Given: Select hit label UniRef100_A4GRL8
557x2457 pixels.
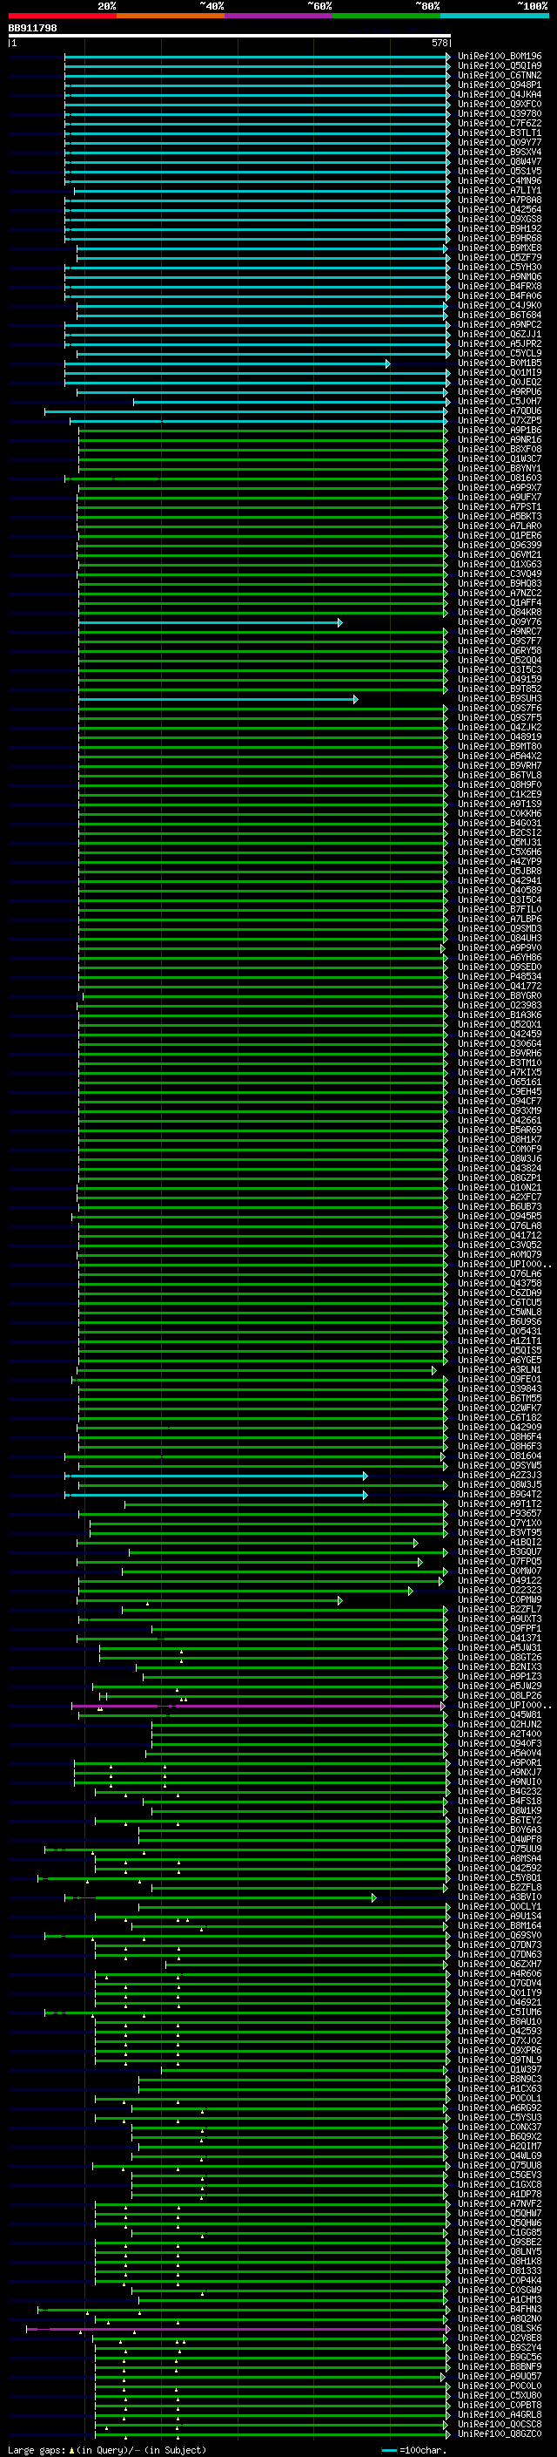Looking at the screenshot, I should point(500,2414).
